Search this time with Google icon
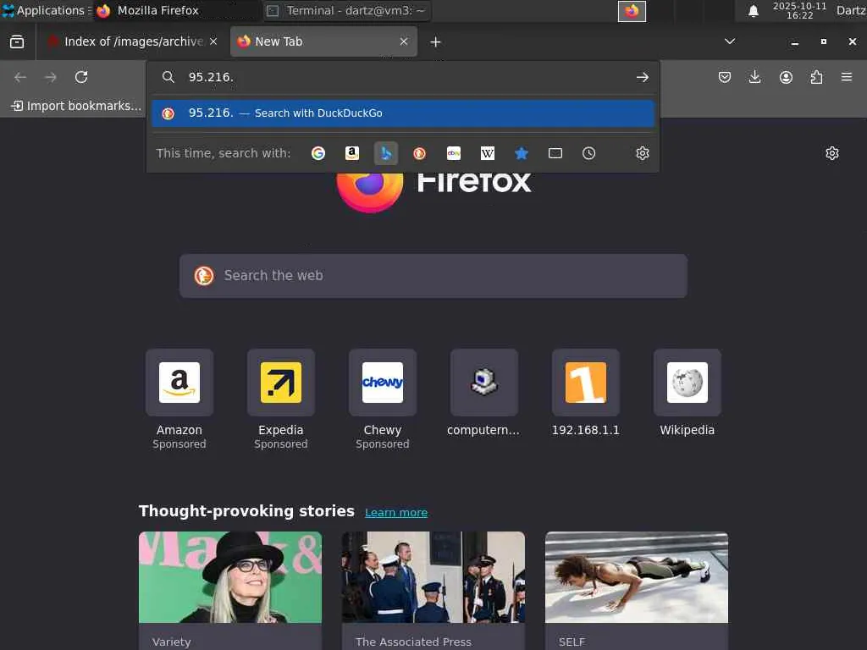Viewport: 867px width, 650px height. click(318, 153)
